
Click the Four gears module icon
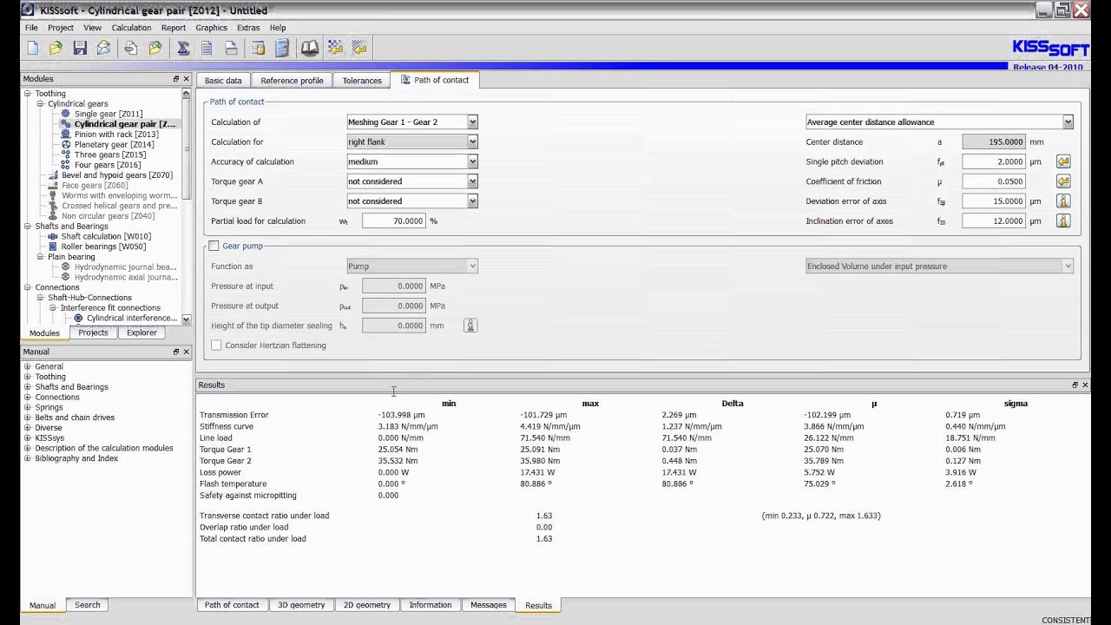point(65,165)
